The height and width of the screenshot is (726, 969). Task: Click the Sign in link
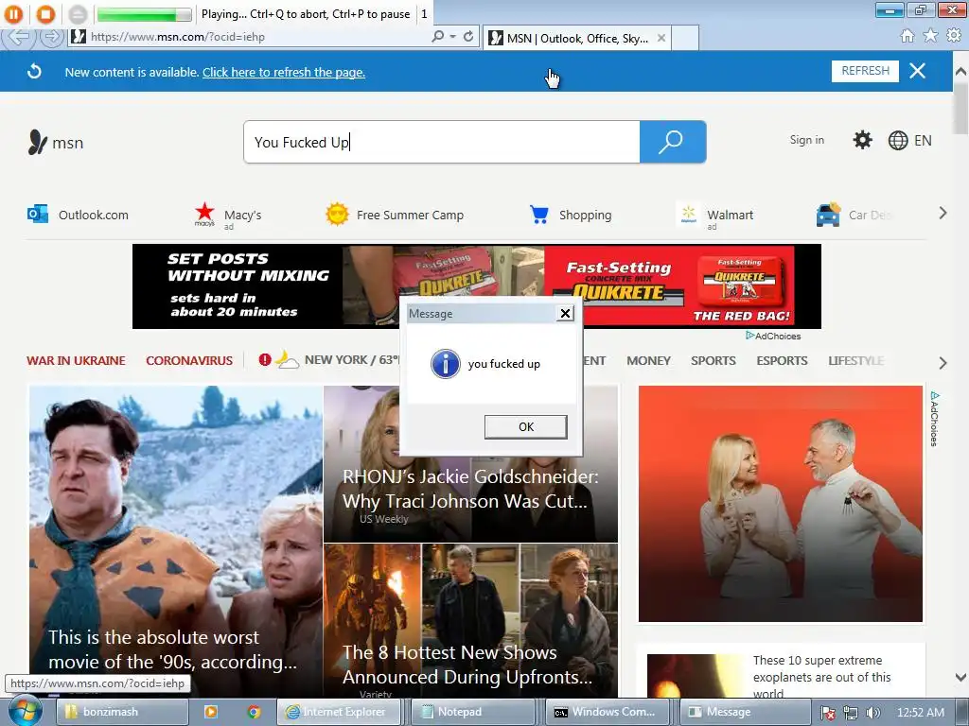pos(806,140)
